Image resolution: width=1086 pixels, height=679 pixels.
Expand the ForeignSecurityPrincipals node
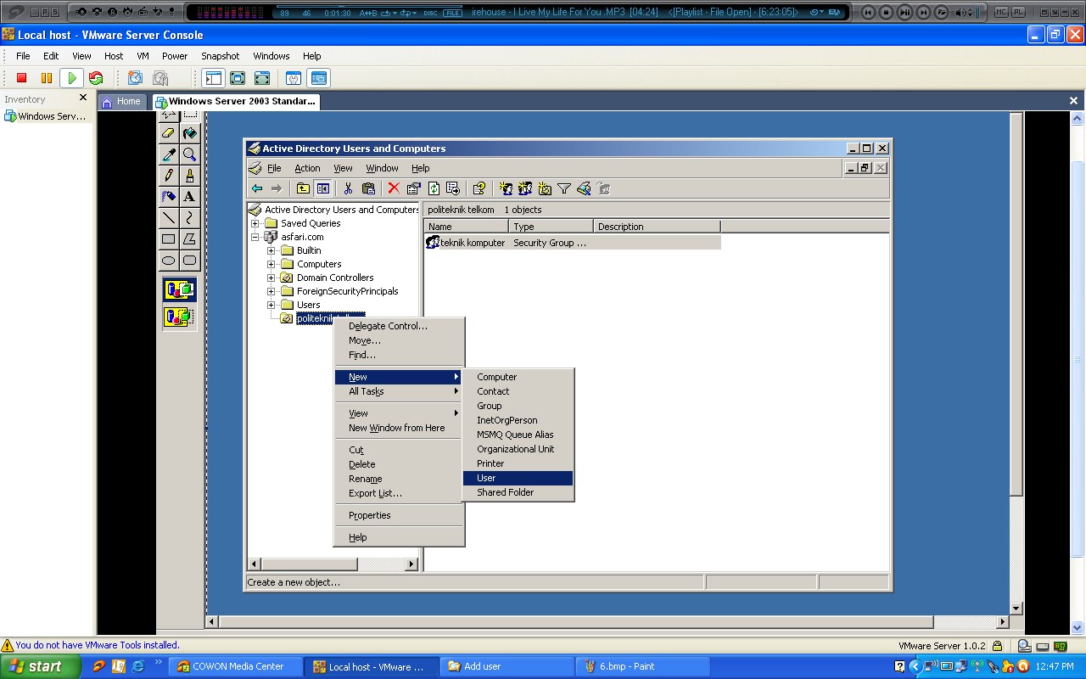click(271, 291)
